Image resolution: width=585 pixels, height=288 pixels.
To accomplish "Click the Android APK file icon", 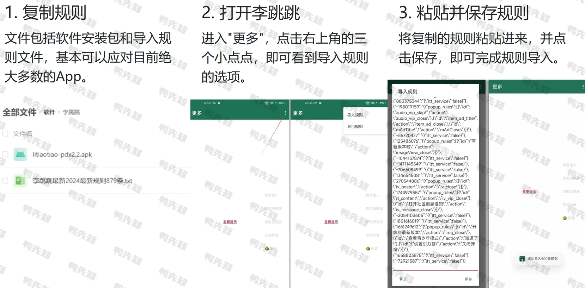I will pyautogui.click(x=20, y=154).
